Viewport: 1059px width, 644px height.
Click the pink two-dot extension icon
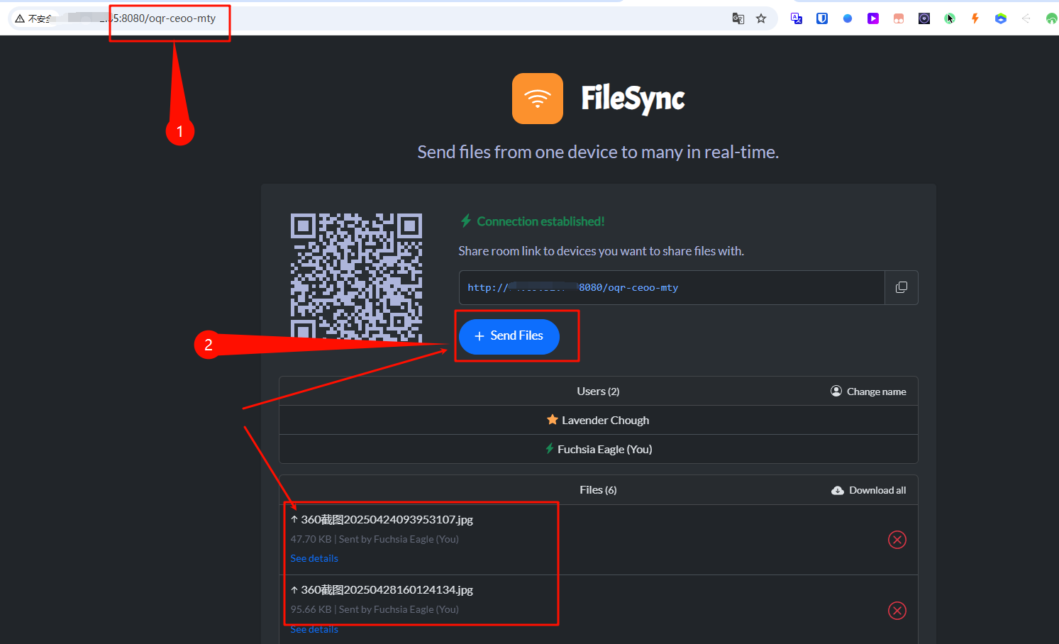tap(899, 18)
